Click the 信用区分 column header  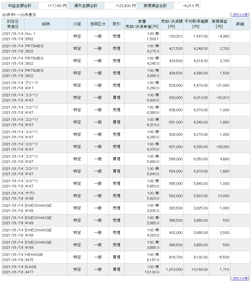[98, 24]
